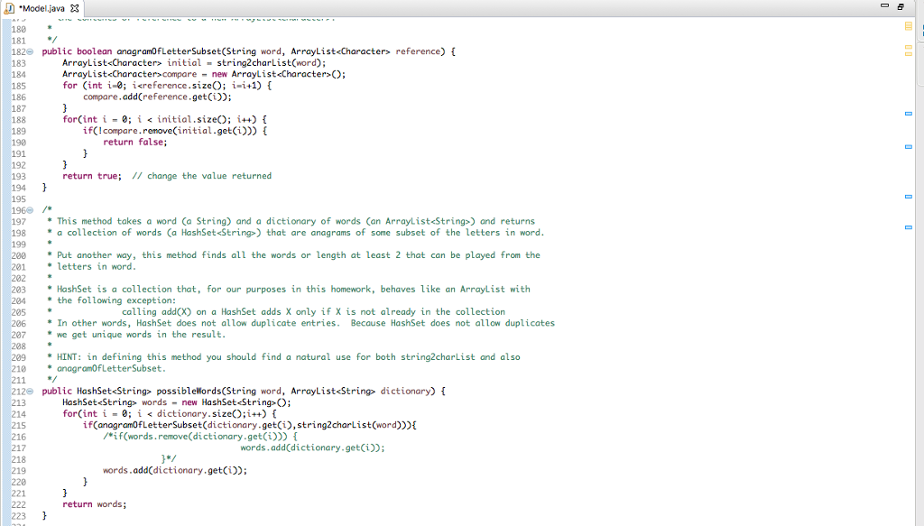924x526 pixels.
Task: Toggle a breakpoint on line 222
Action: [5, 503]
